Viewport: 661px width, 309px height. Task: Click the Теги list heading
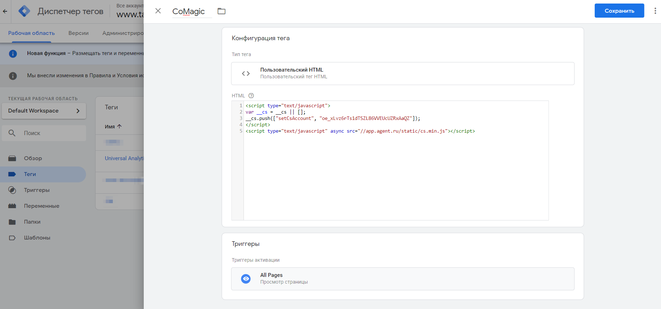coord(111,107)
